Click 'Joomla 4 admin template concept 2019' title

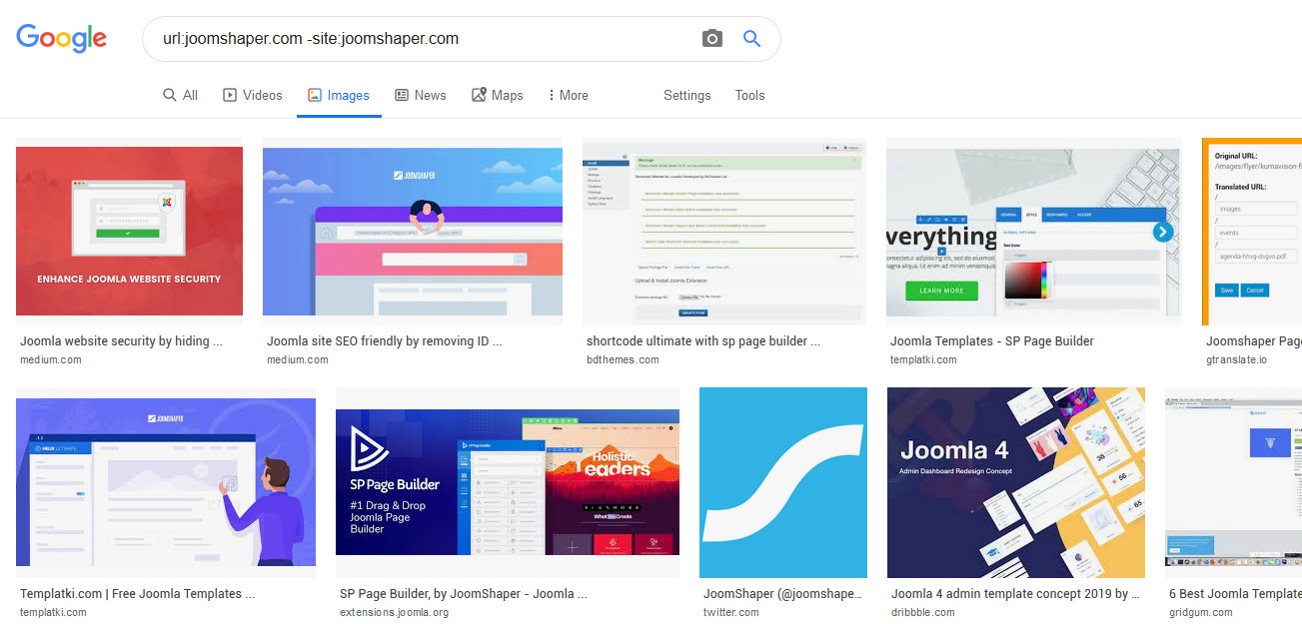pos(1015,593)
